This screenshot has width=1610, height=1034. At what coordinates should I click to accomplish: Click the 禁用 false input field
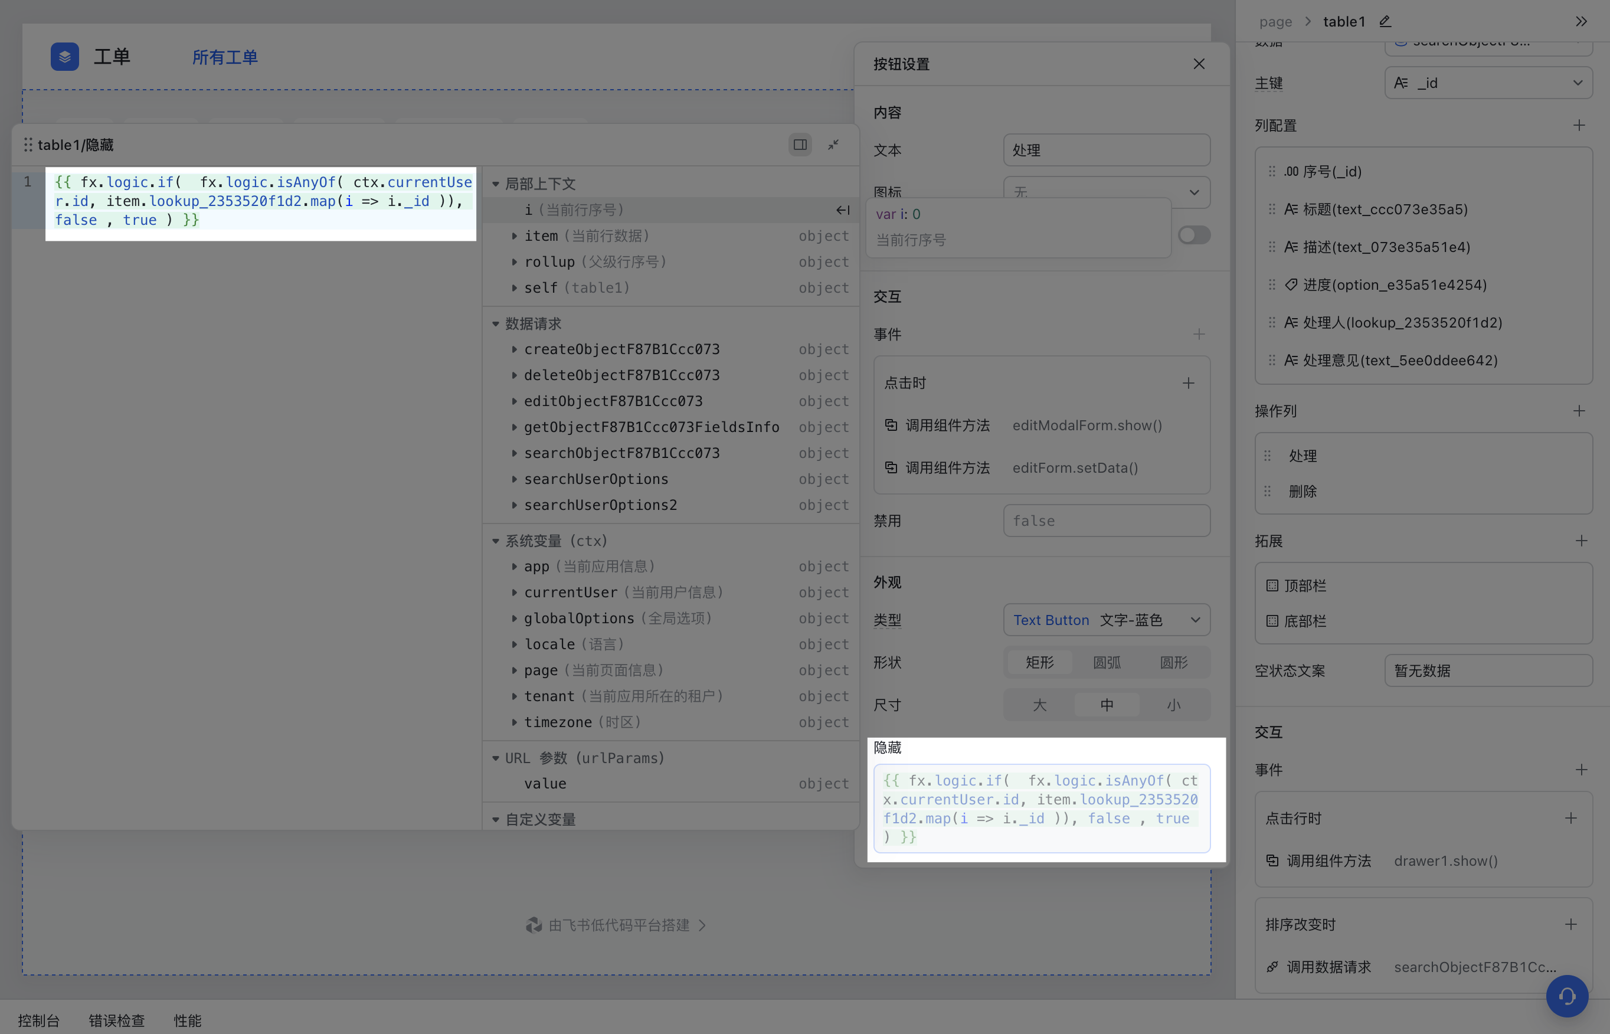(x=1106, y=521)
